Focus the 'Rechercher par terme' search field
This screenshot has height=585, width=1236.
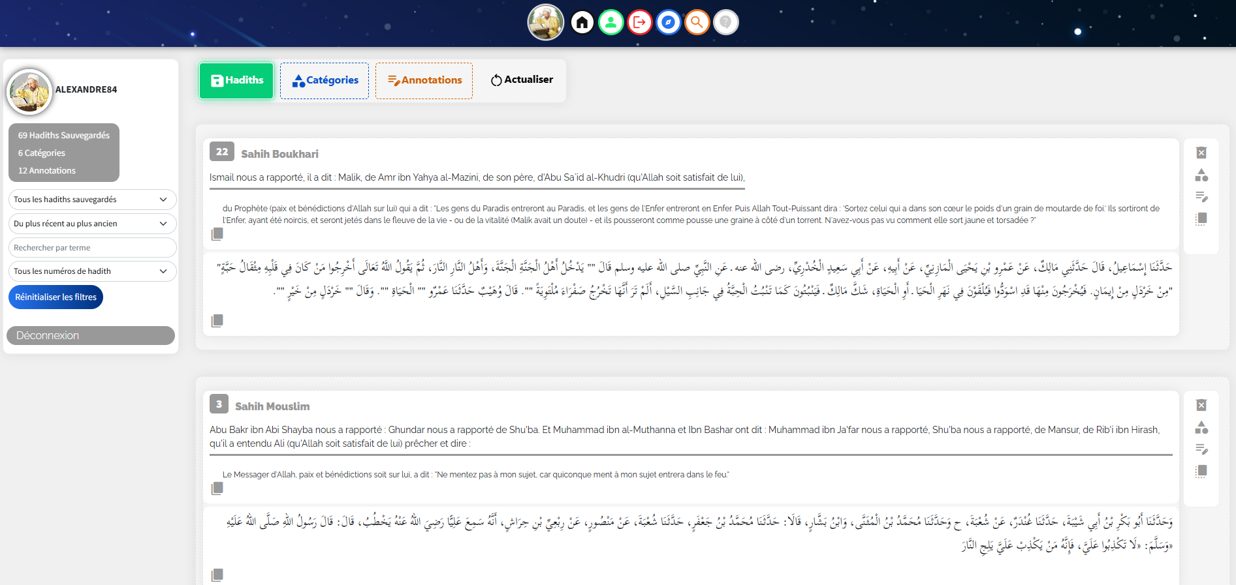92,248
